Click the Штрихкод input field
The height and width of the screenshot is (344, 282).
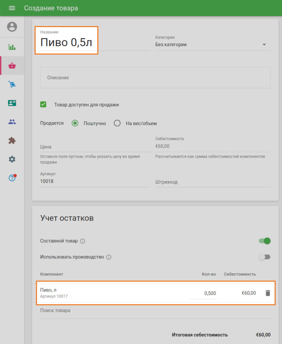[x=194, y=182]
